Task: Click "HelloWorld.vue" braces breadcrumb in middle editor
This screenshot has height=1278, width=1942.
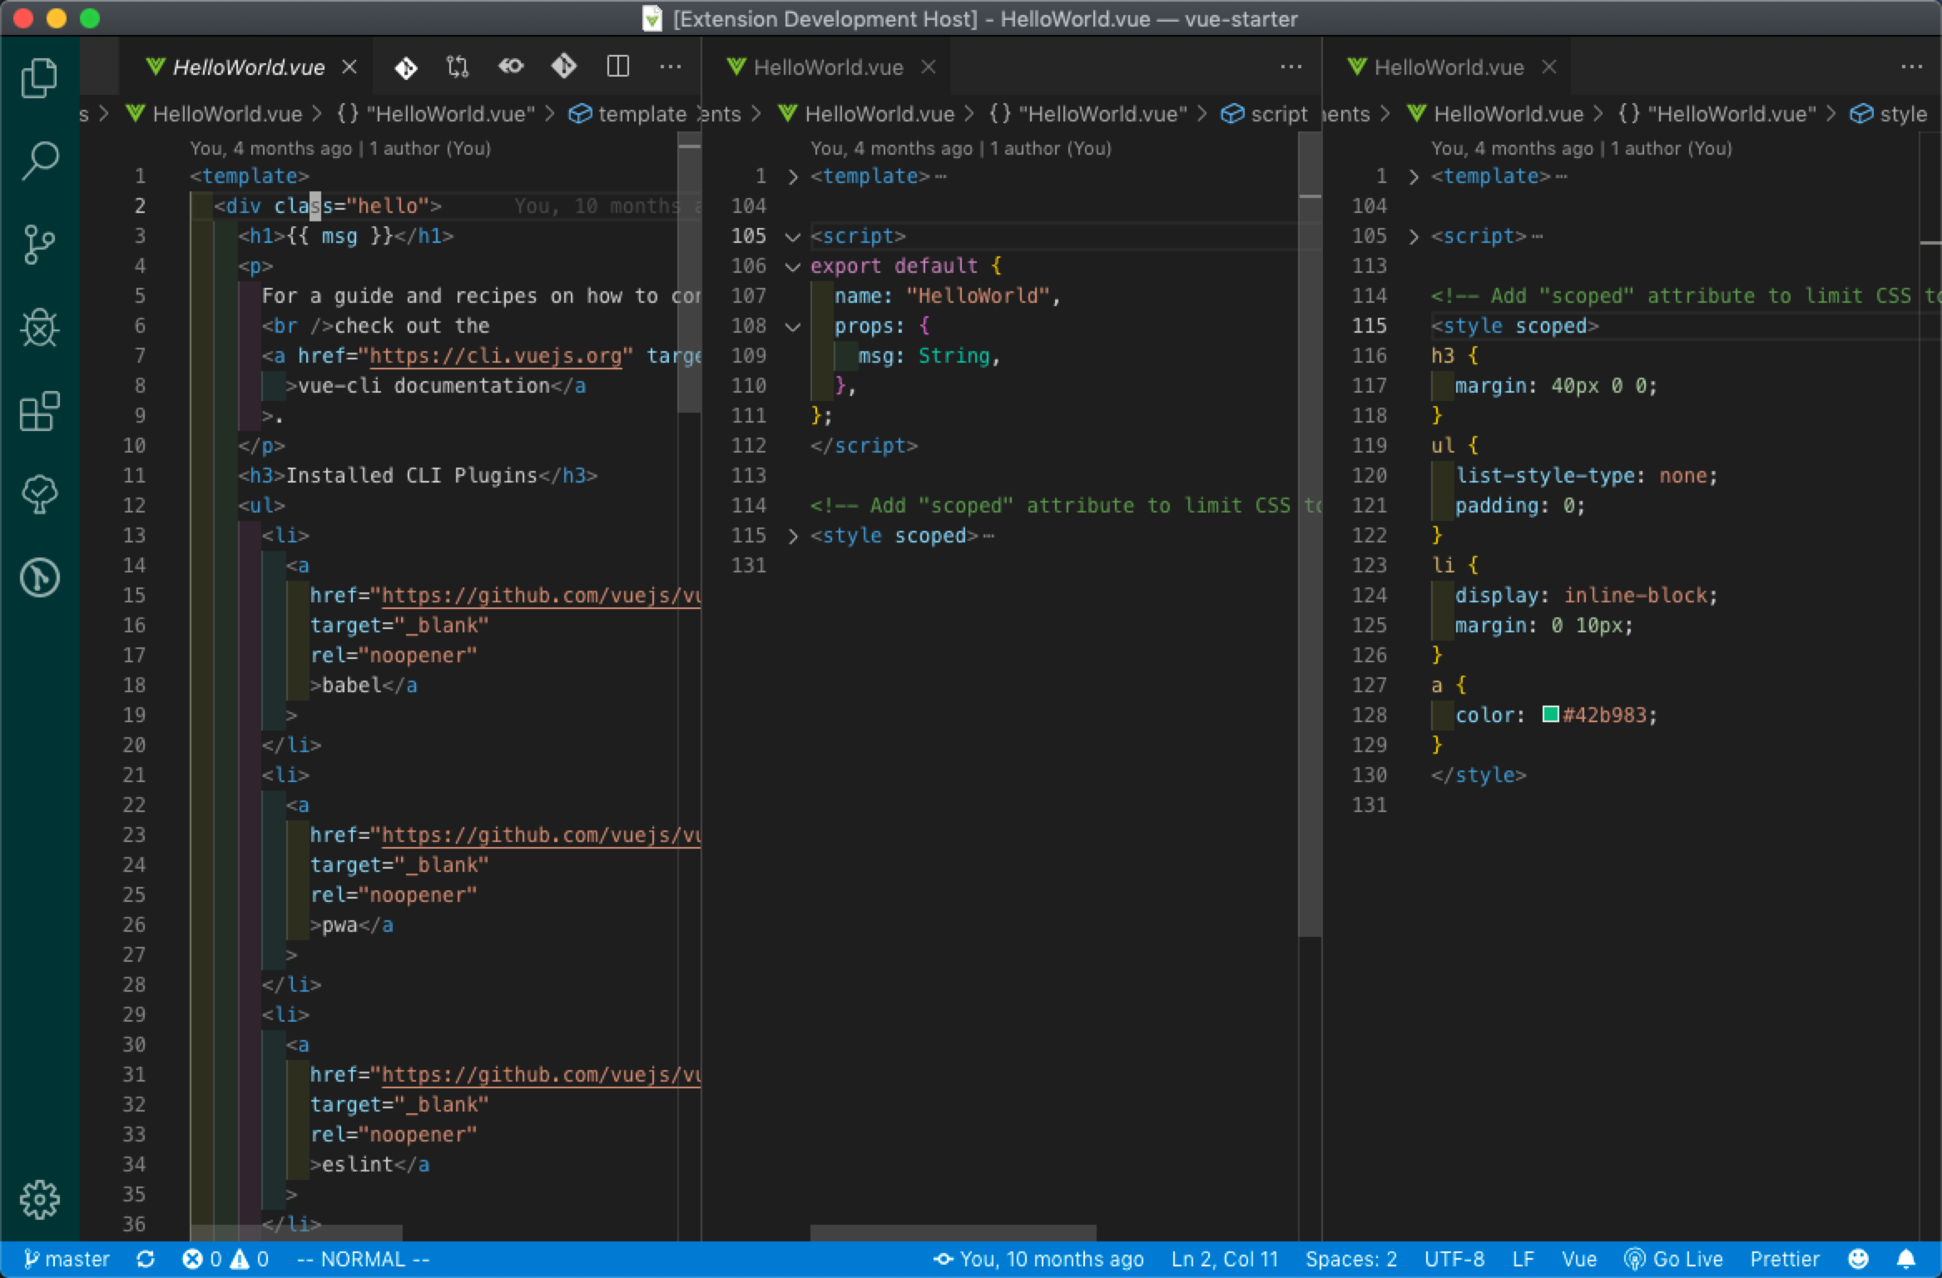Action: (1088, 114)
